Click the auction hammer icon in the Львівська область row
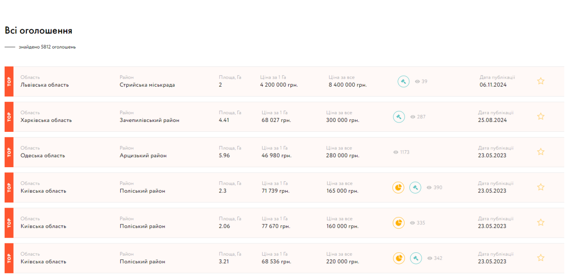The height and width of the screenshot is (275, 566). [x=403, y=81]
